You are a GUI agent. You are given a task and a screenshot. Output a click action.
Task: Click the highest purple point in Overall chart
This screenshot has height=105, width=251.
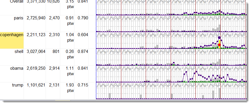[219, 11]
